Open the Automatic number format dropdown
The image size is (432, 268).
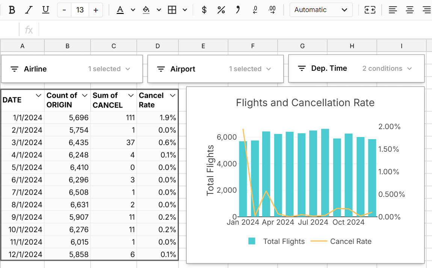coord(321,10)
